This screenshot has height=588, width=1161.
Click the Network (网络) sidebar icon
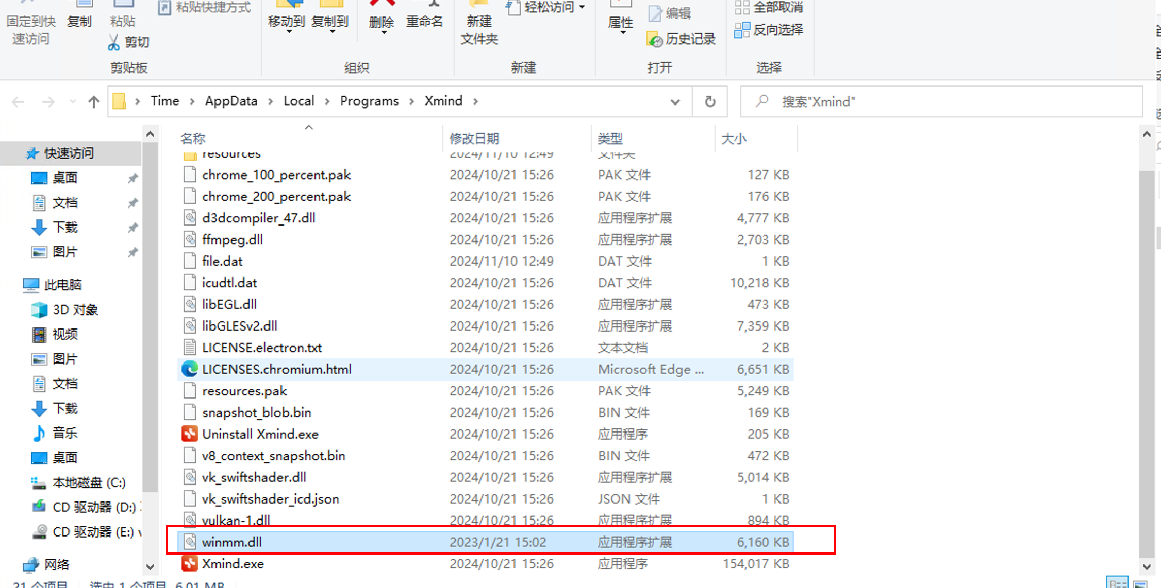(x=31, y=564)
